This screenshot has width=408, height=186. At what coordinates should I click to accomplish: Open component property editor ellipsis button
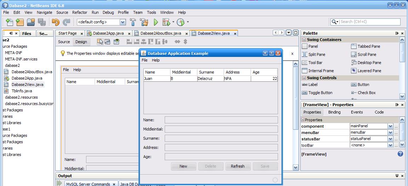click(x=396, y=126)
